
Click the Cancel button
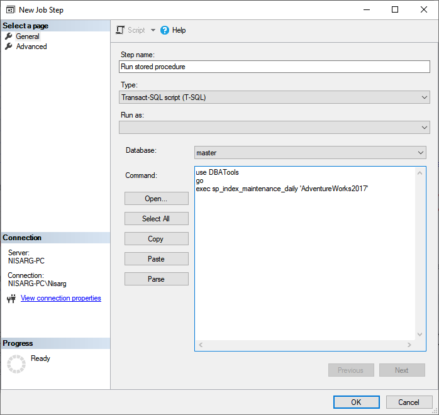pos(409,402)
